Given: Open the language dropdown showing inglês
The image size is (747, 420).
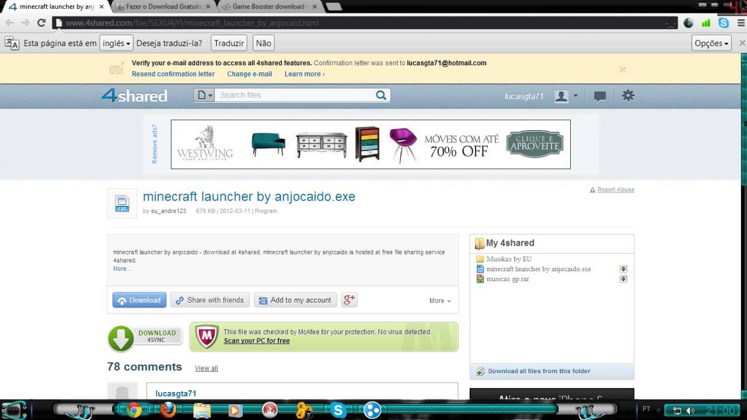Looking at the screenshot, I should tap(116, 43).
